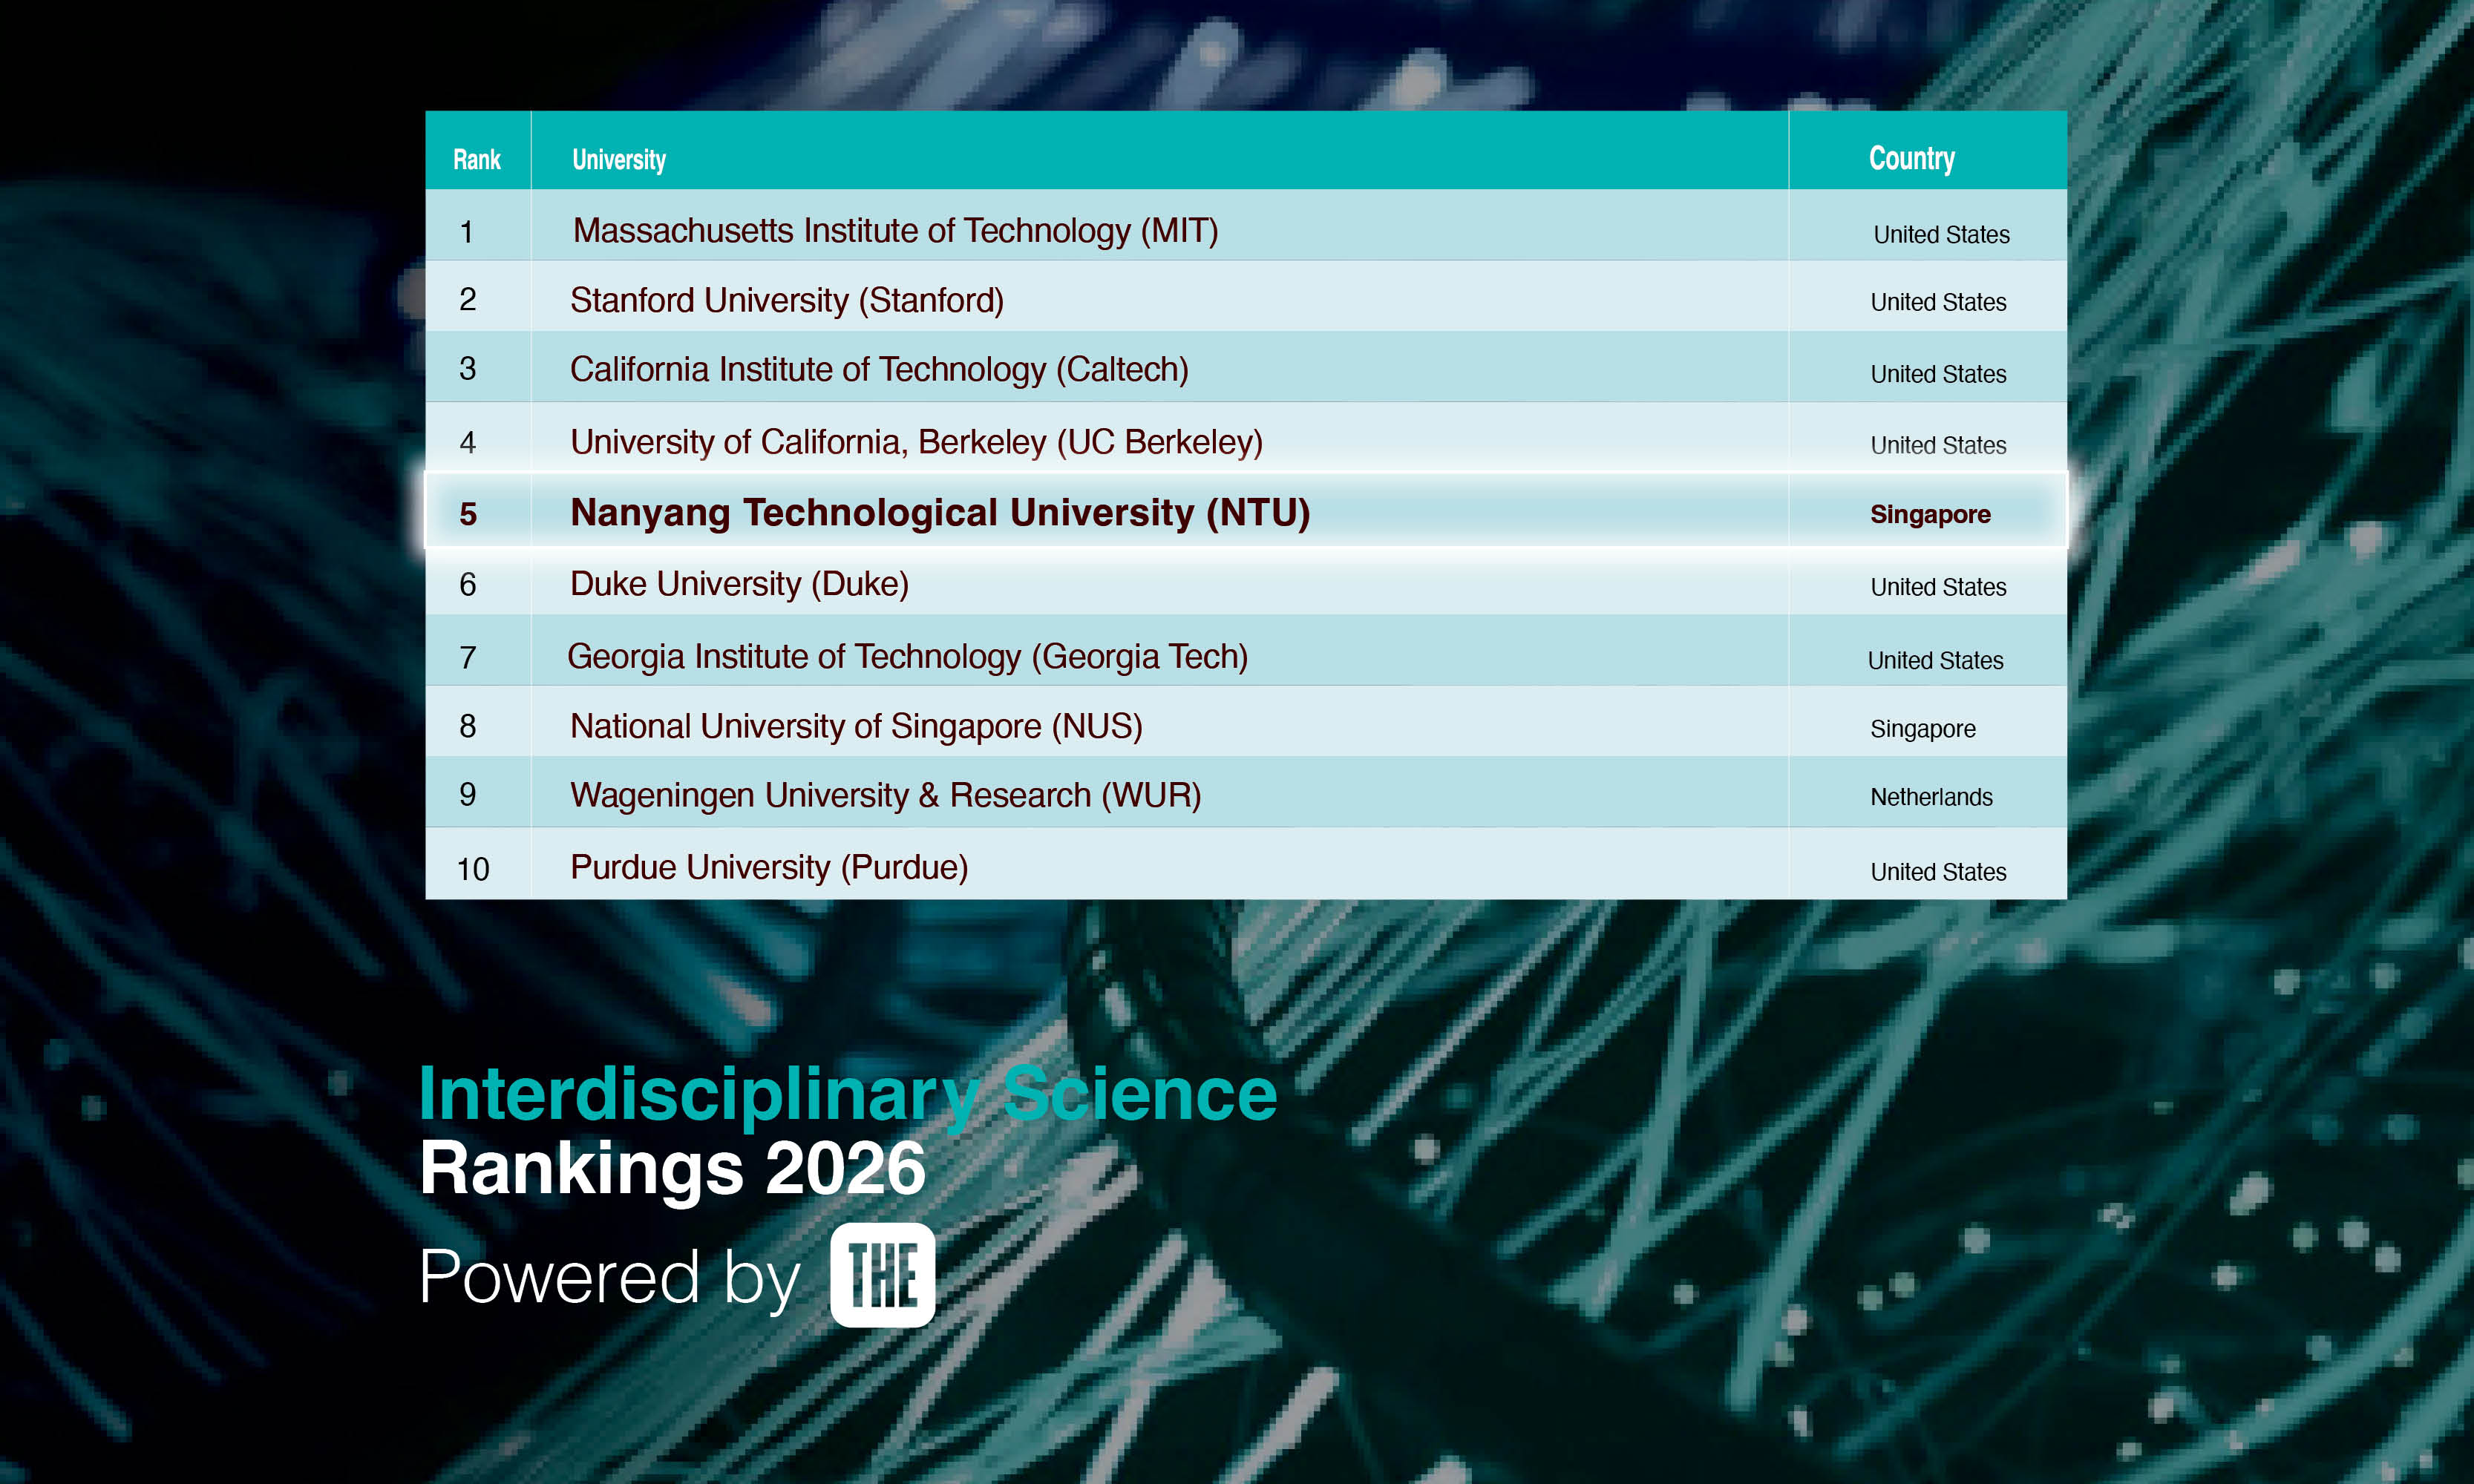Click Powered by text
2474x1484 pixels.
tap(609, 1277)
